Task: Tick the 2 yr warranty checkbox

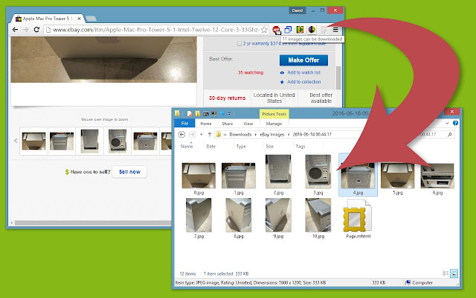Action: tap(239, 44)
